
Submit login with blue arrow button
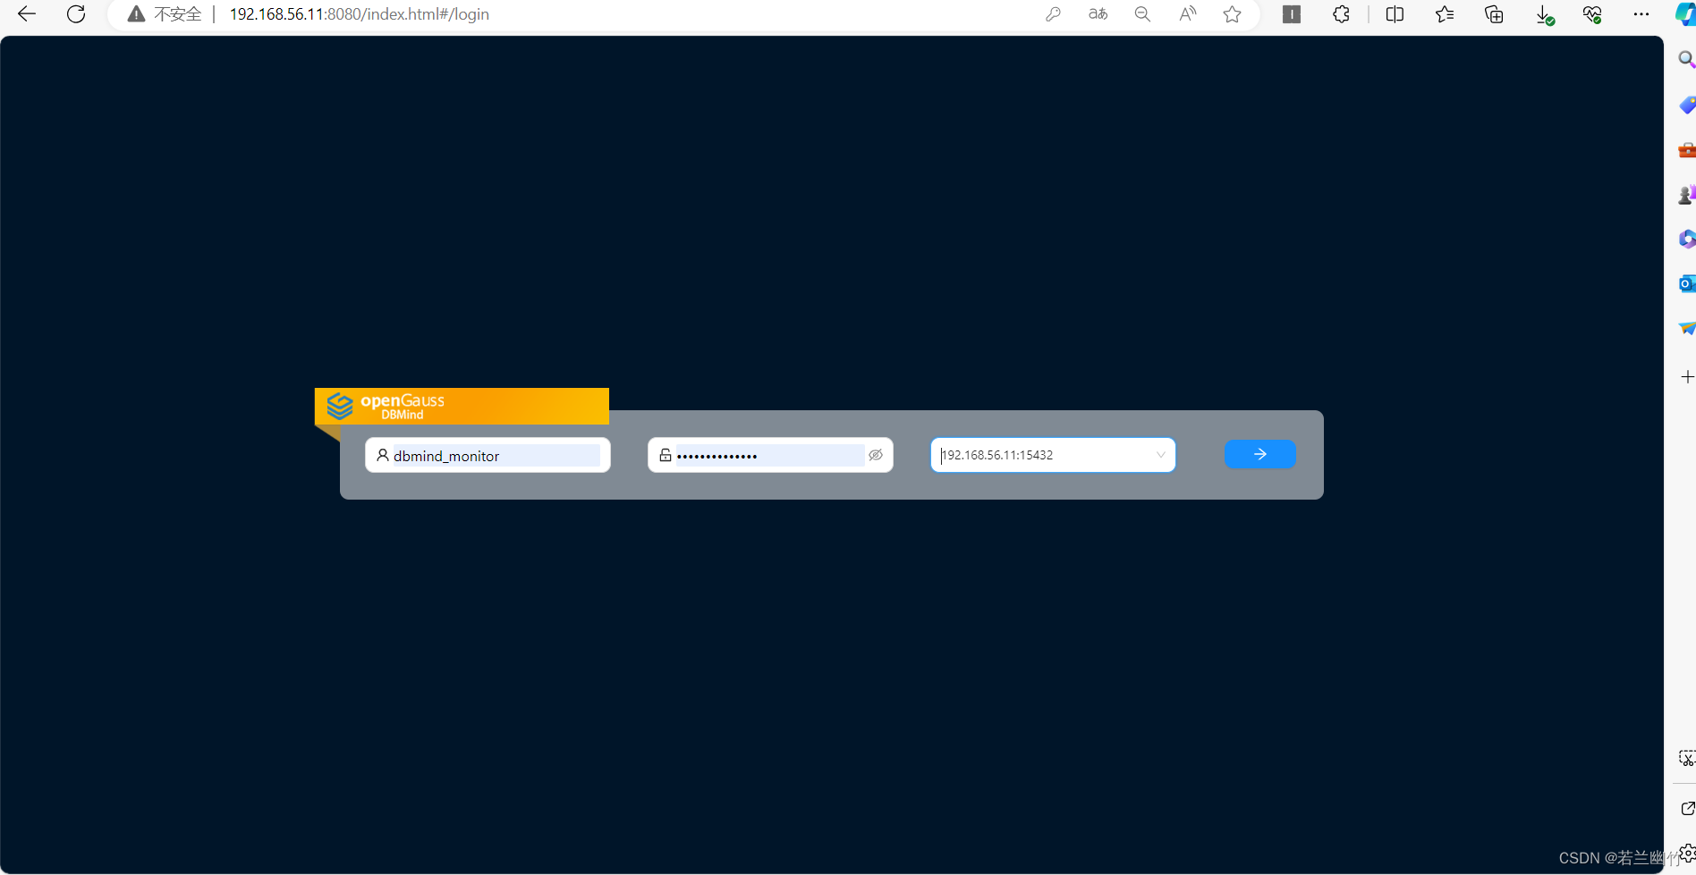(x=1259, y=454)
